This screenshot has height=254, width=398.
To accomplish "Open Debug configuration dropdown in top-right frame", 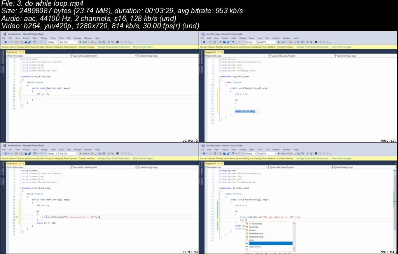I will point(251,42).
